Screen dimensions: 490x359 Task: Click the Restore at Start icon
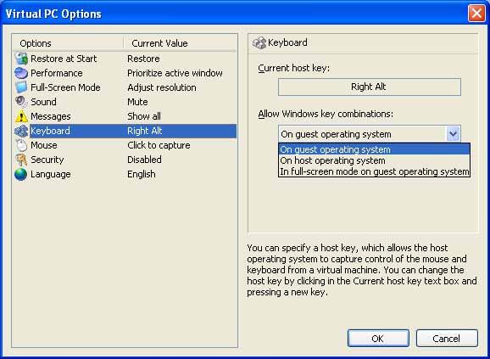click(x=21, y=59)
